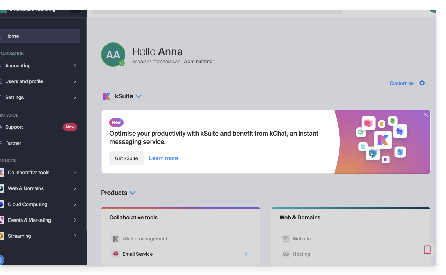Click the AA profile avatar
Screen dimensions: 446x275
[x=113, y=55]
